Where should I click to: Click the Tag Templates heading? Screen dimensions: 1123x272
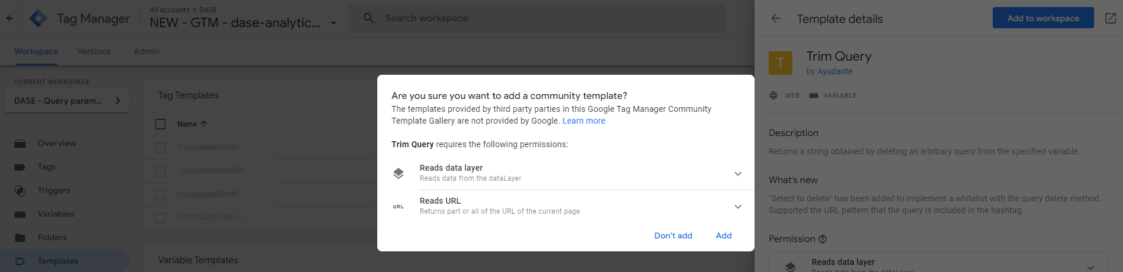[188, 95]
